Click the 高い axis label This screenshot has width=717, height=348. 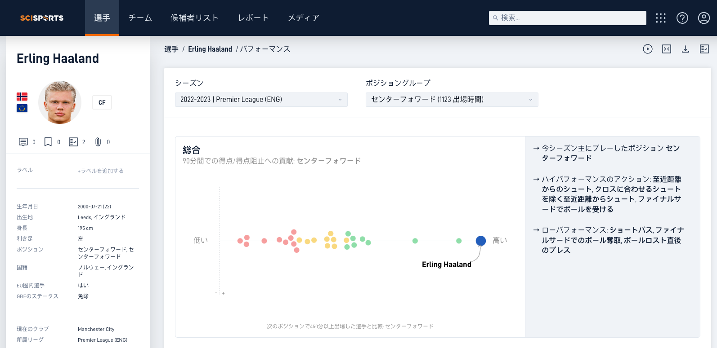click(x=500, y=240)
